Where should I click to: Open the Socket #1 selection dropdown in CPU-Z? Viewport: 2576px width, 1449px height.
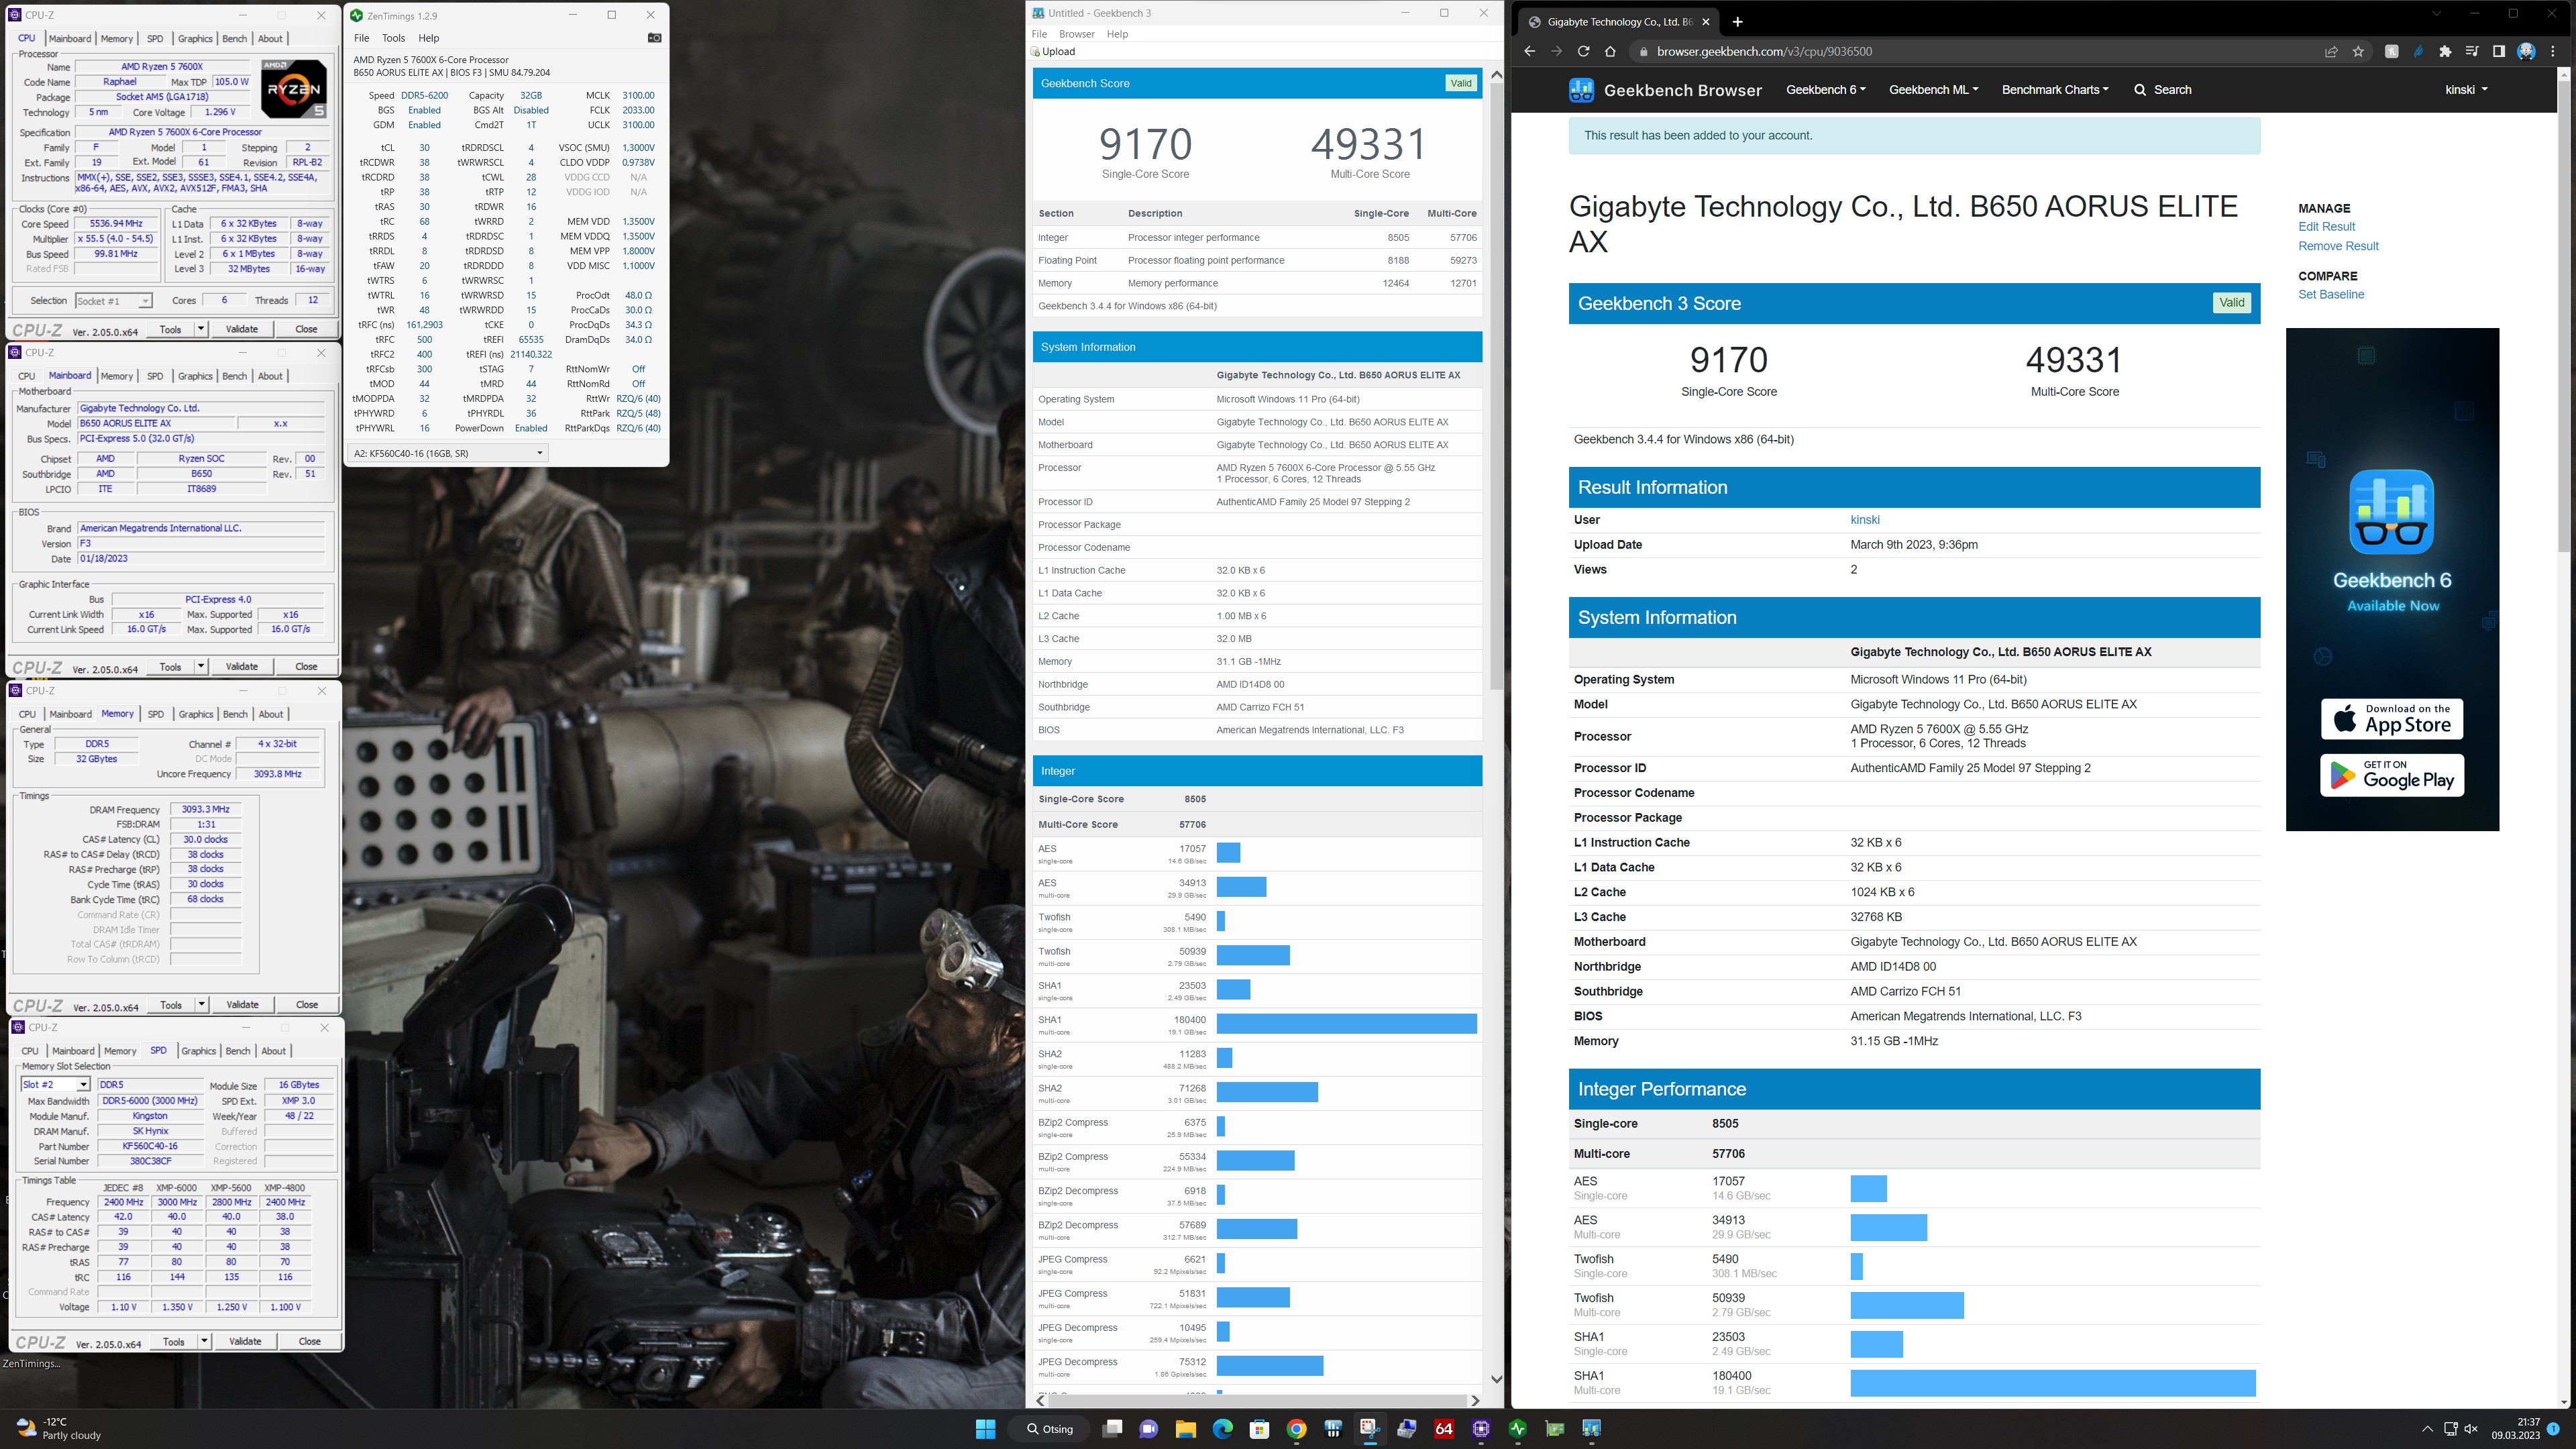pos(113,301)
